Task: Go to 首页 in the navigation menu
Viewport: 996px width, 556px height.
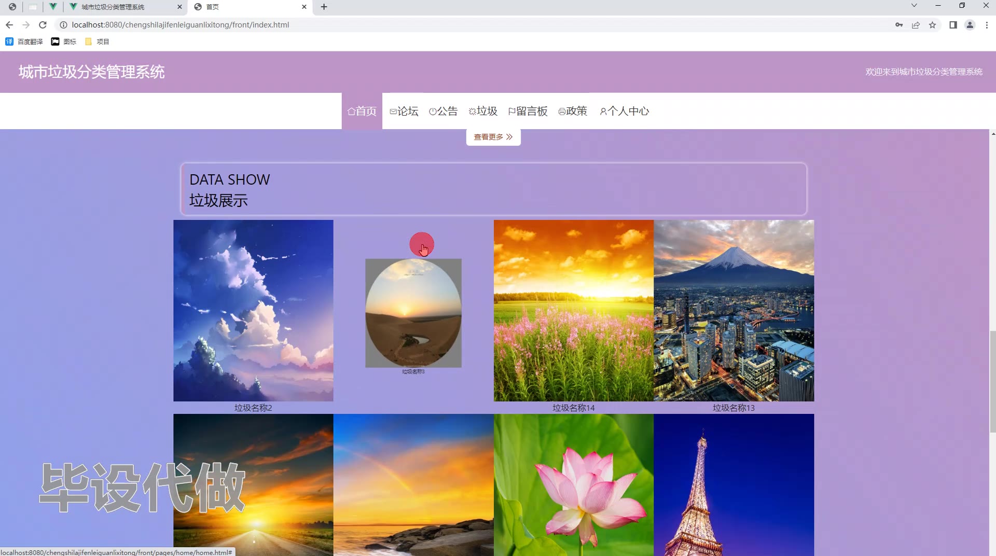Action: [362, 111]
